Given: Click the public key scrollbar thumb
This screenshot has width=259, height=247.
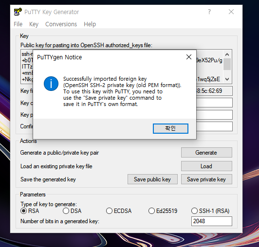Looking at the screenshot, I should click(x=227, y=64).
